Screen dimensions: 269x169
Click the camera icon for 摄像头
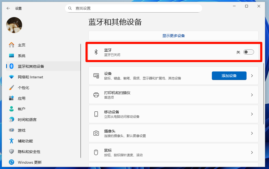point(96,133)
